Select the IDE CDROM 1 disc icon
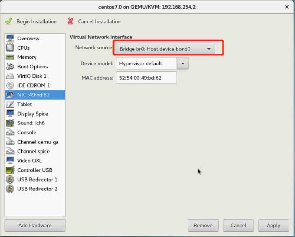 pyautogui.click(x=10, y=85)
